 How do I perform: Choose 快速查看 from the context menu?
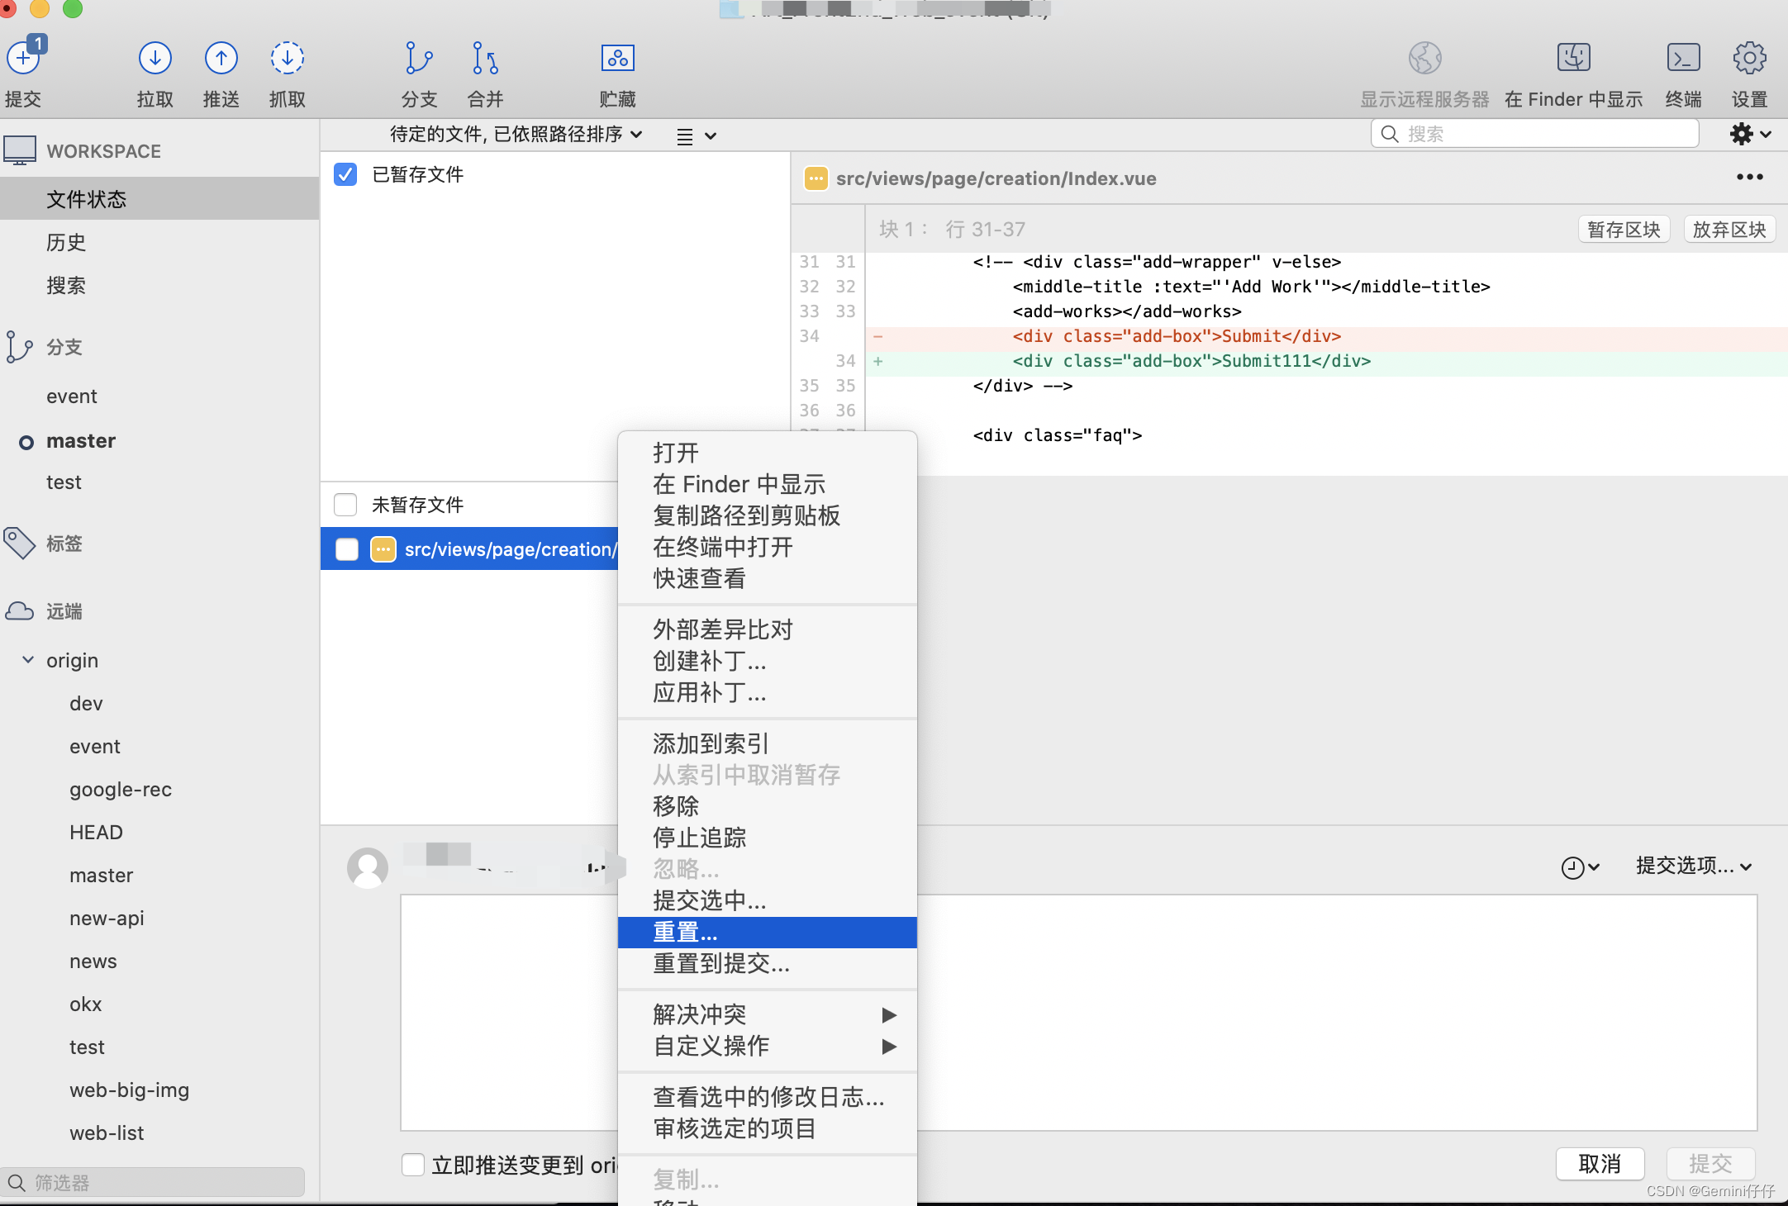tap(768, 578)
